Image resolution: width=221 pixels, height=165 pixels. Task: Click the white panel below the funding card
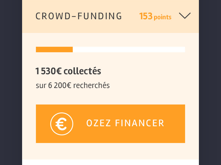pos(110,162)
